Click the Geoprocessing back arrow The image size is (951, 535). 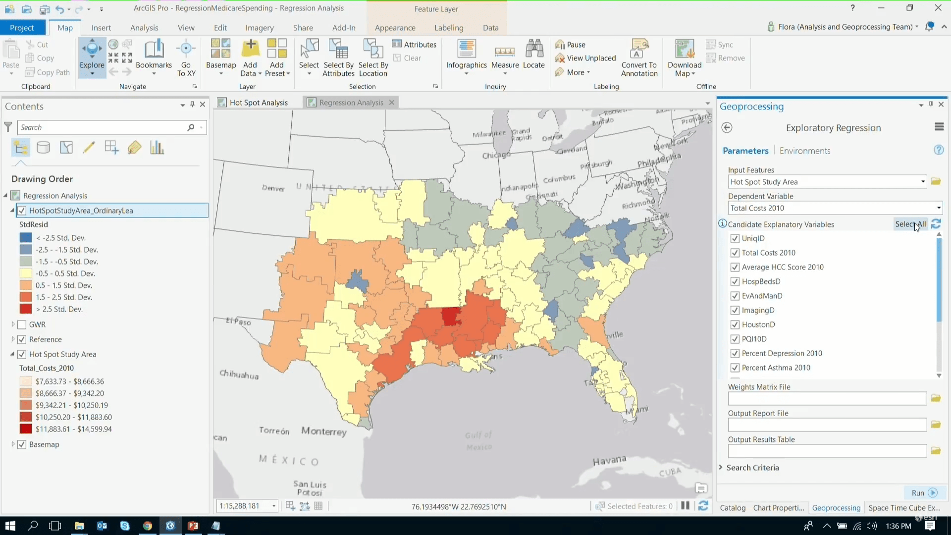tap(727, 128)
